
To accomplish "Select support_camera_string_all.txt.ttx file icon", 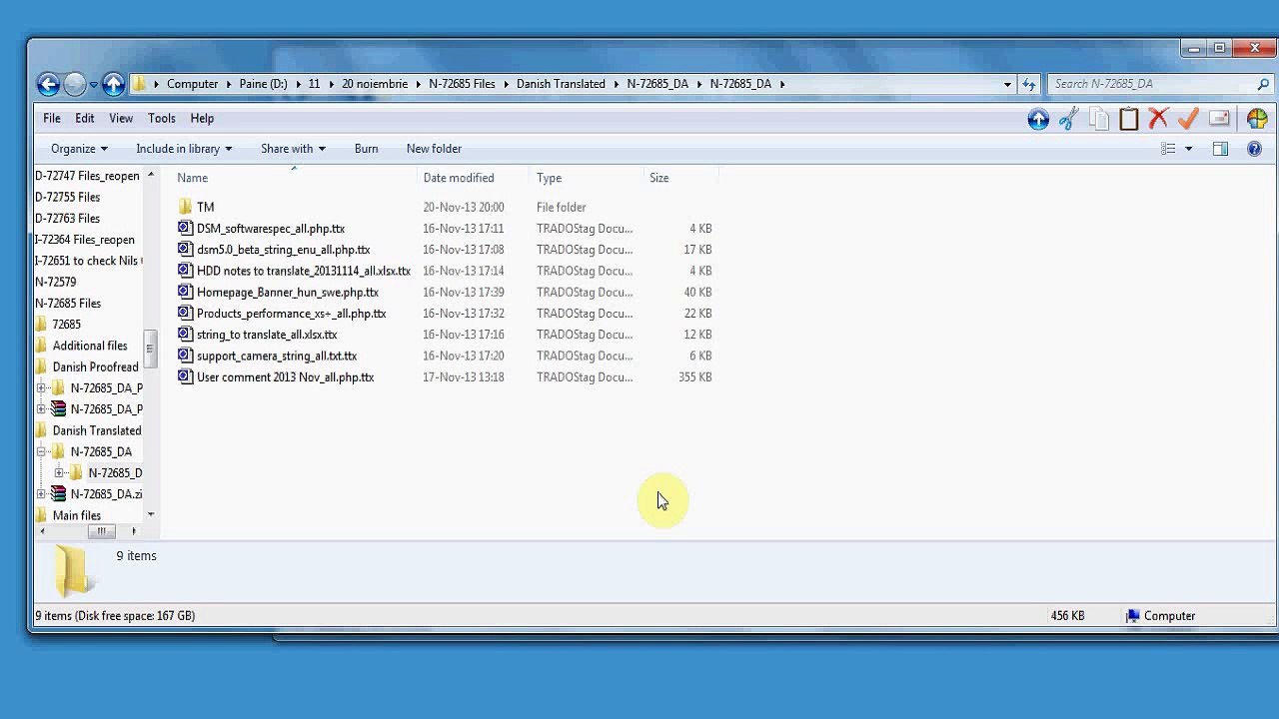I will 185,356.
